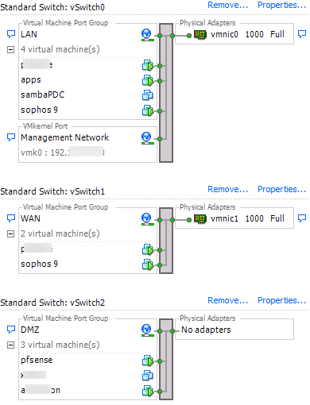Click the WAN port group globe icon

pos(147,219)
